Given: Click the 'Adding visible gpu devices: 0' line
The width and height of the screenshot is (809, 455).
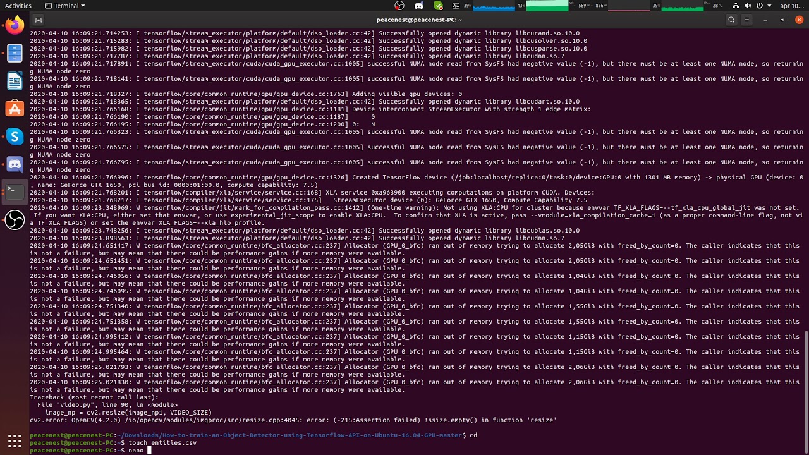Looking at the screenshot, I should coord(246,94).
